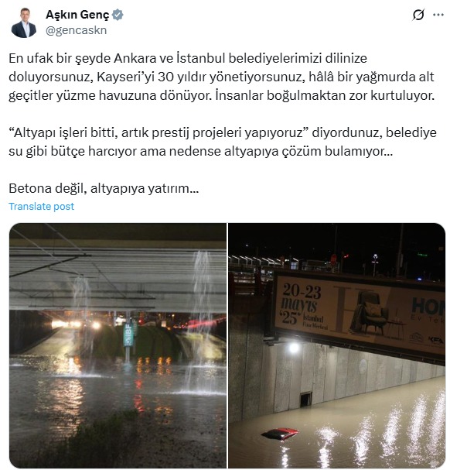Open Aşkın Genç's profile avatar

tap(24, 23)
